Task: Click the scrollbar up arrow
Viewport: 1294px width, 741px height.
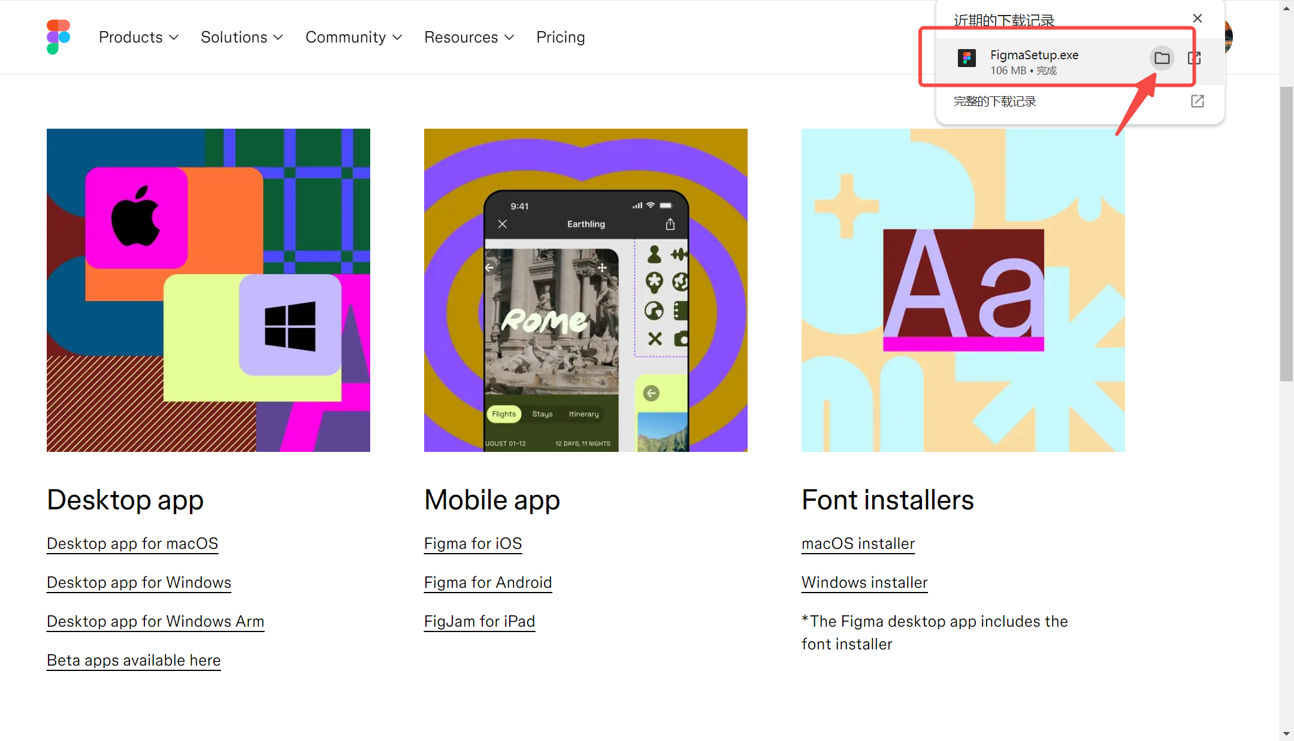Action: (x=1286, y=8)
